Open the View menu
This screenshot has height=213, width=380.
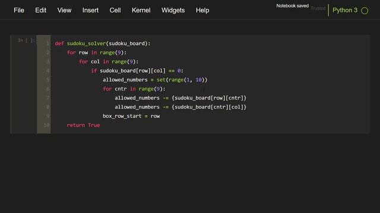[x=64, y=11]
